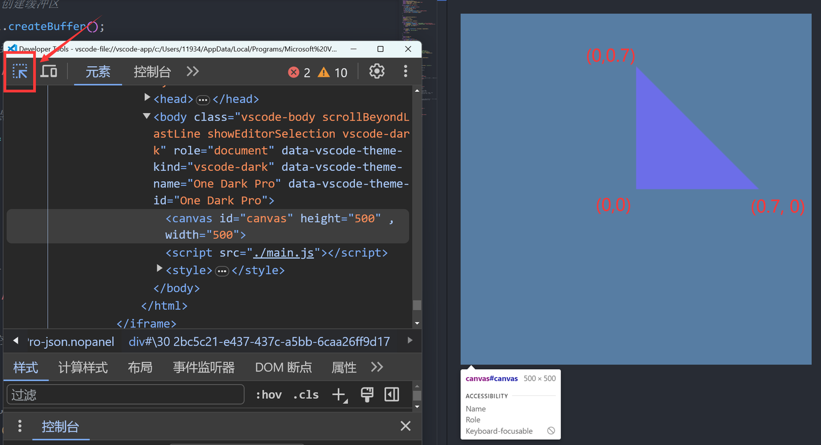Toggle the device emulation toolbar
Screen dimensions: 821x445
point(49,71)
